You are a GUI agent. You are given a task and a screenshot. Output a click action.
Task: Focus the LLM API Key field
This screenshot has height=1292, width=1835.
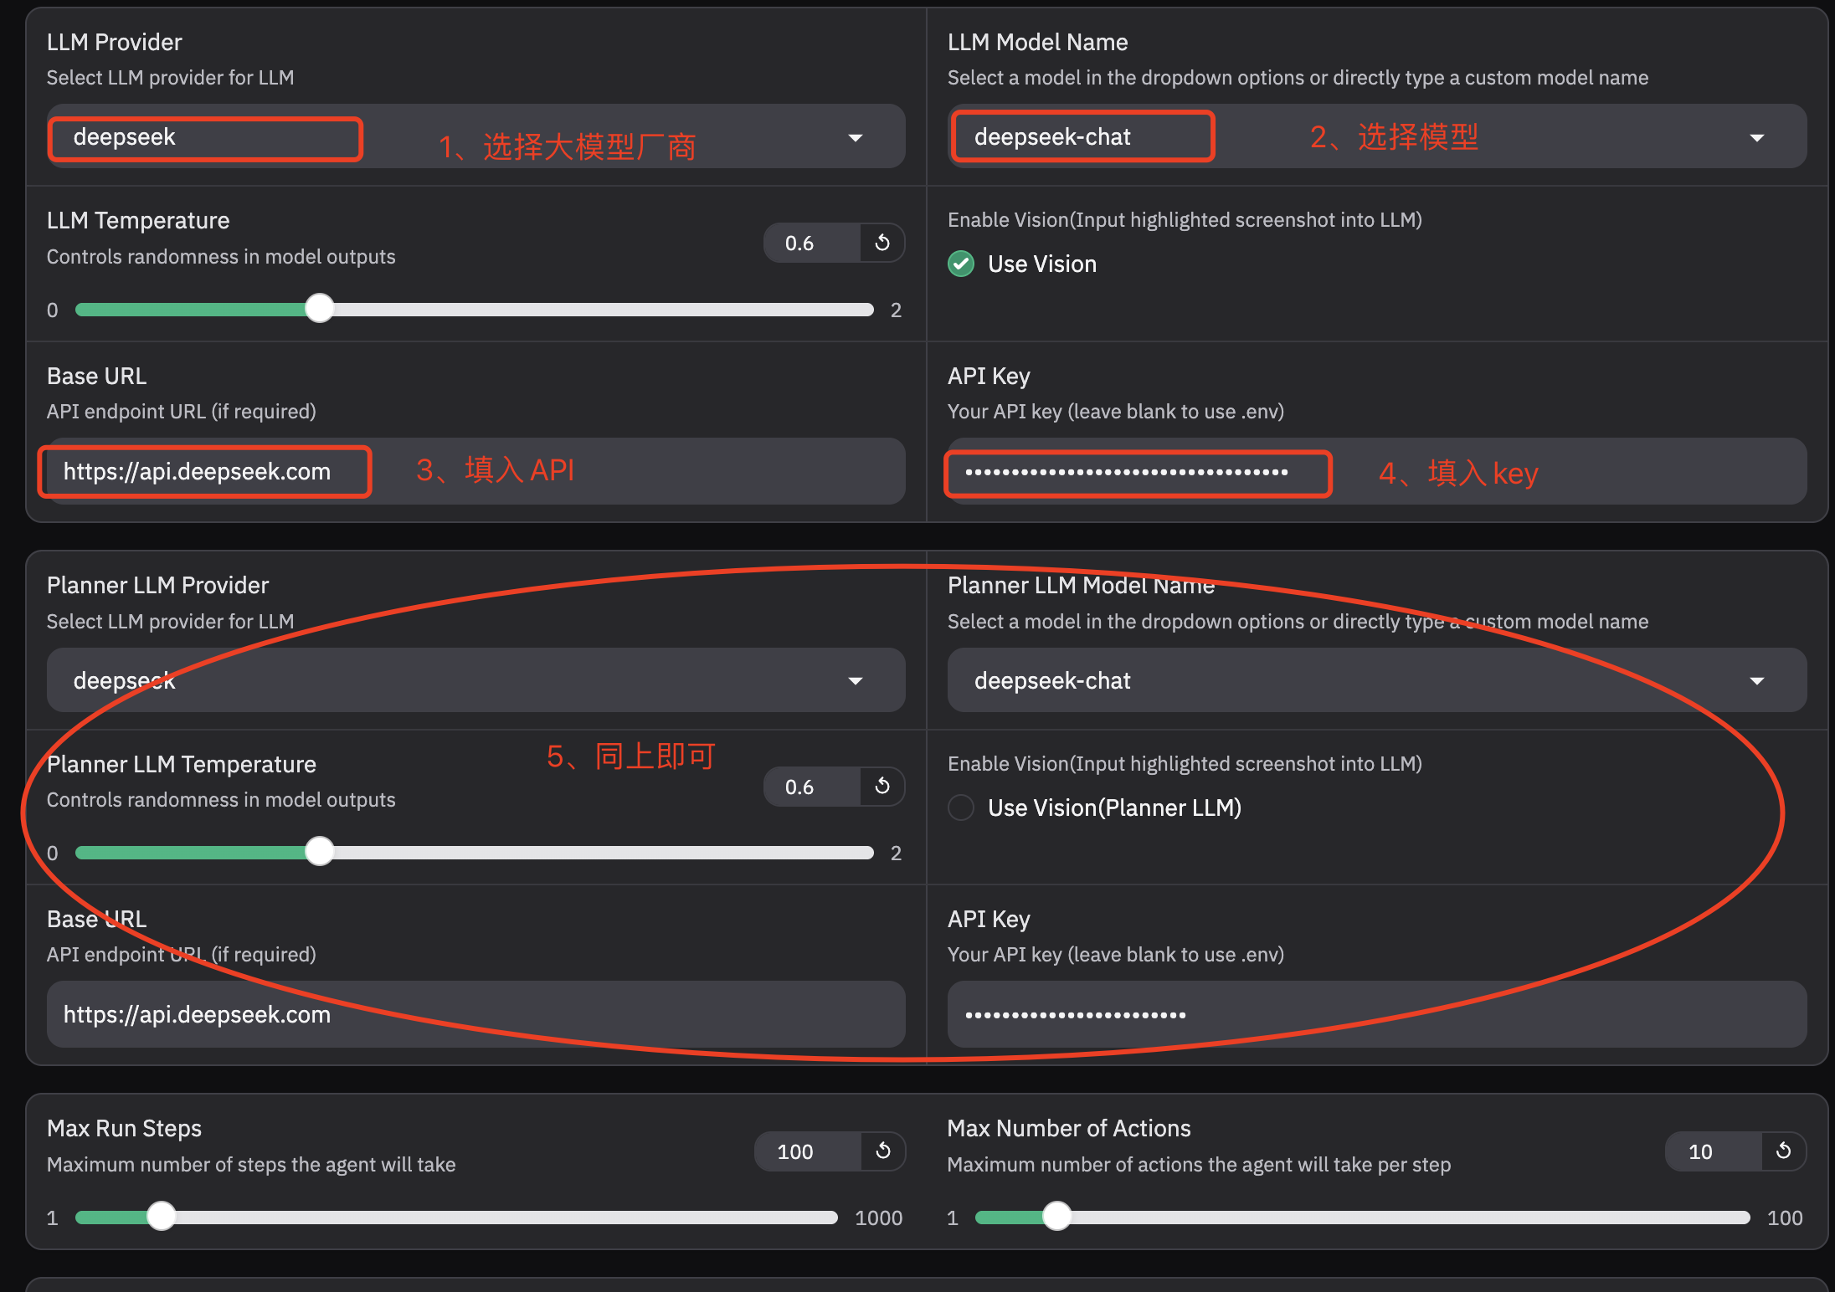pos(1376,471)
